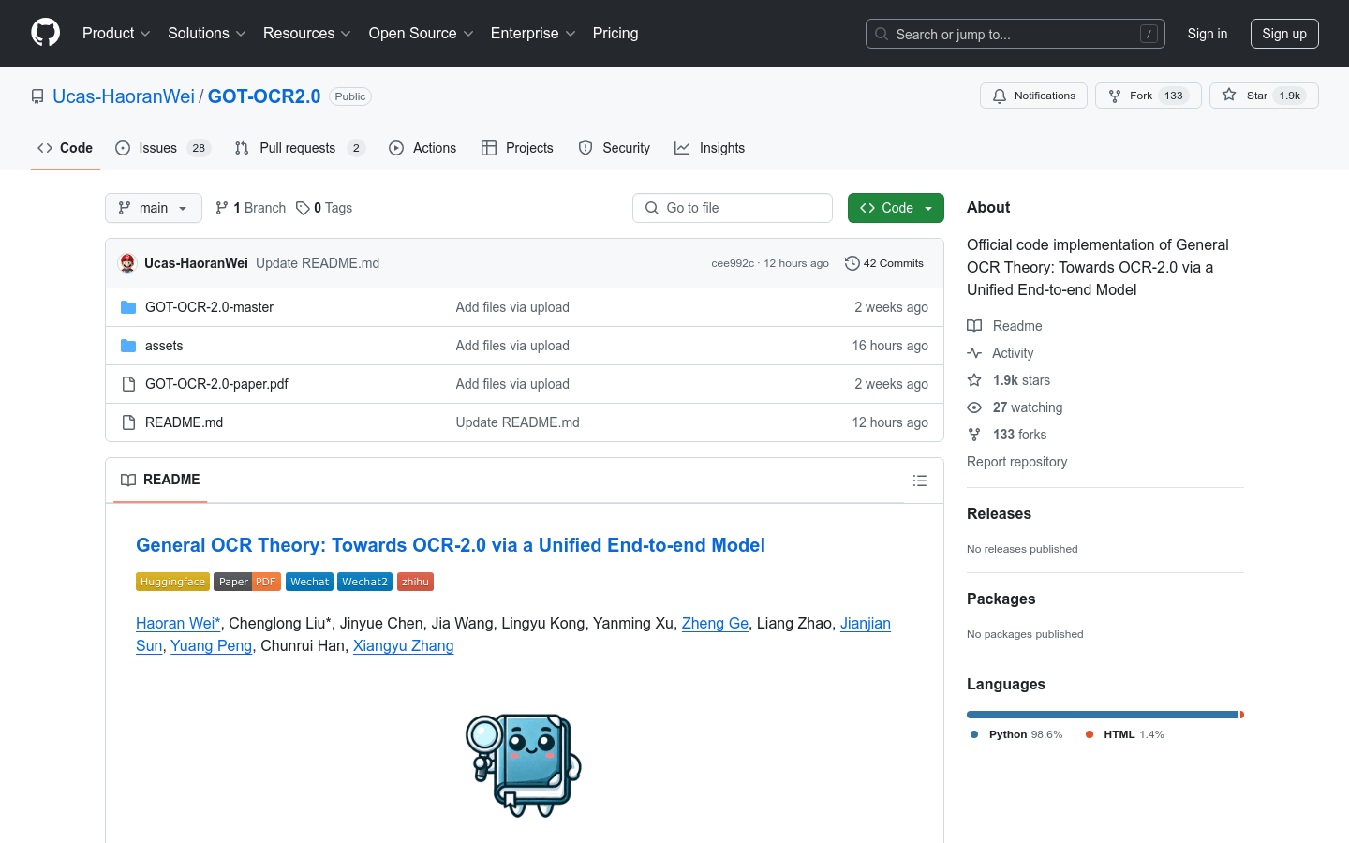Expand the Open Source menu

pyautogui.click(x=422, y=34)
